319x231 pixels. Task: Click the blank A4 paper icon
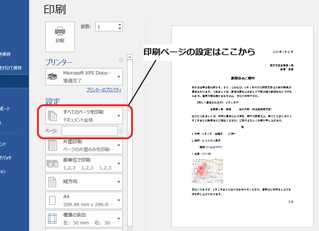click(52, 200)
